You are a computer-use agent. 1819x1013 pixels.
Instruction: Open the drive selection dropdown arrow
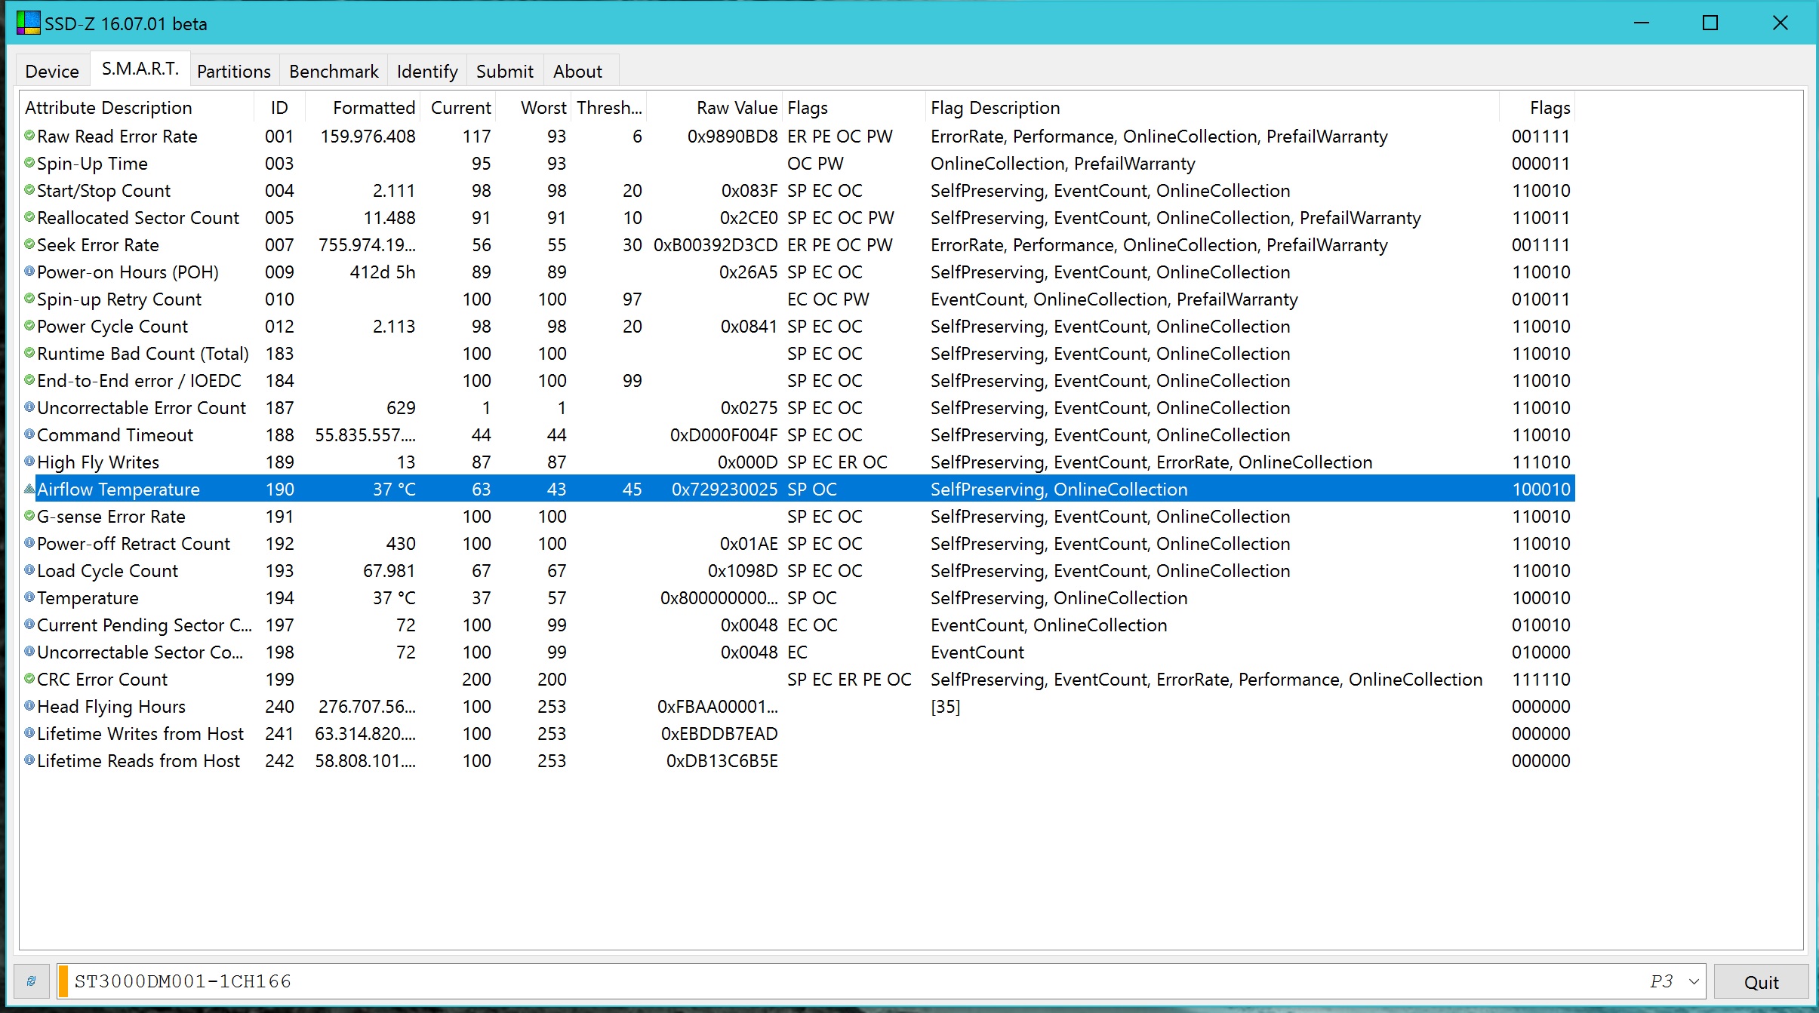(1694, 981)
